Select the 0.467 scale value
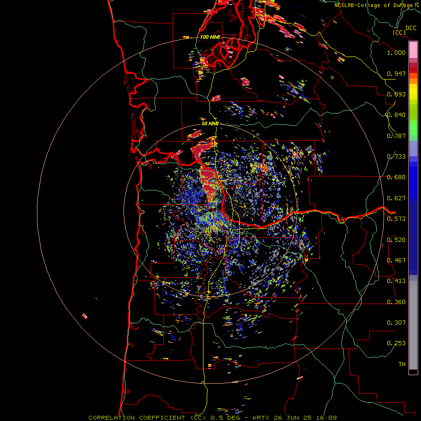The height and width of the screenshot is (421, 421). [396, 261]
